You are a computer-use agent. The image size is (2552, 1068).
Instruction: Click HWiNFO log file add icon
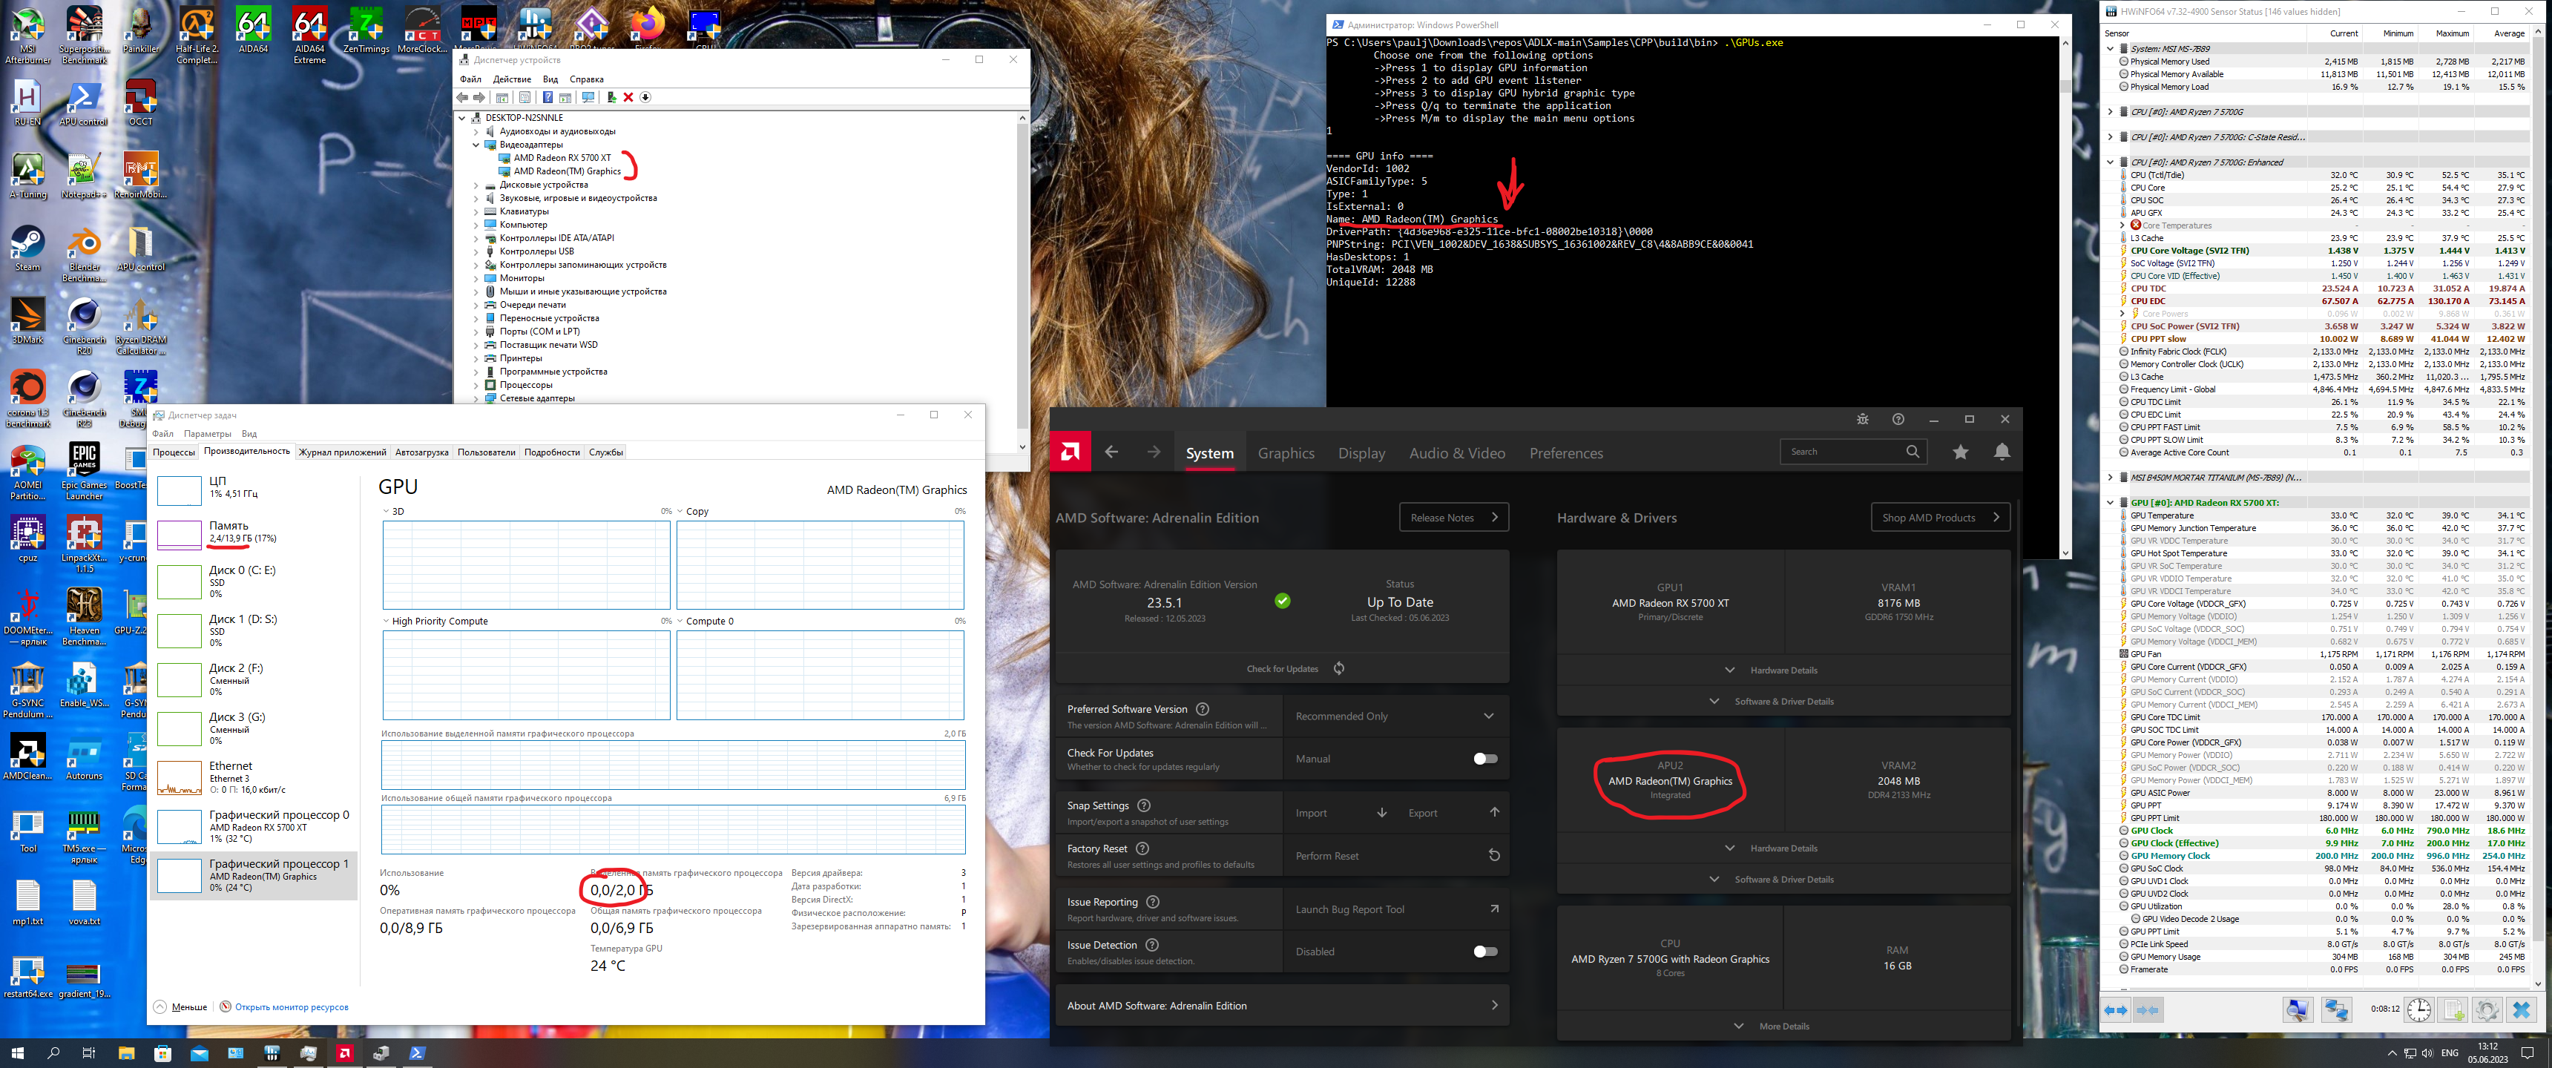pos(2453,1009)
